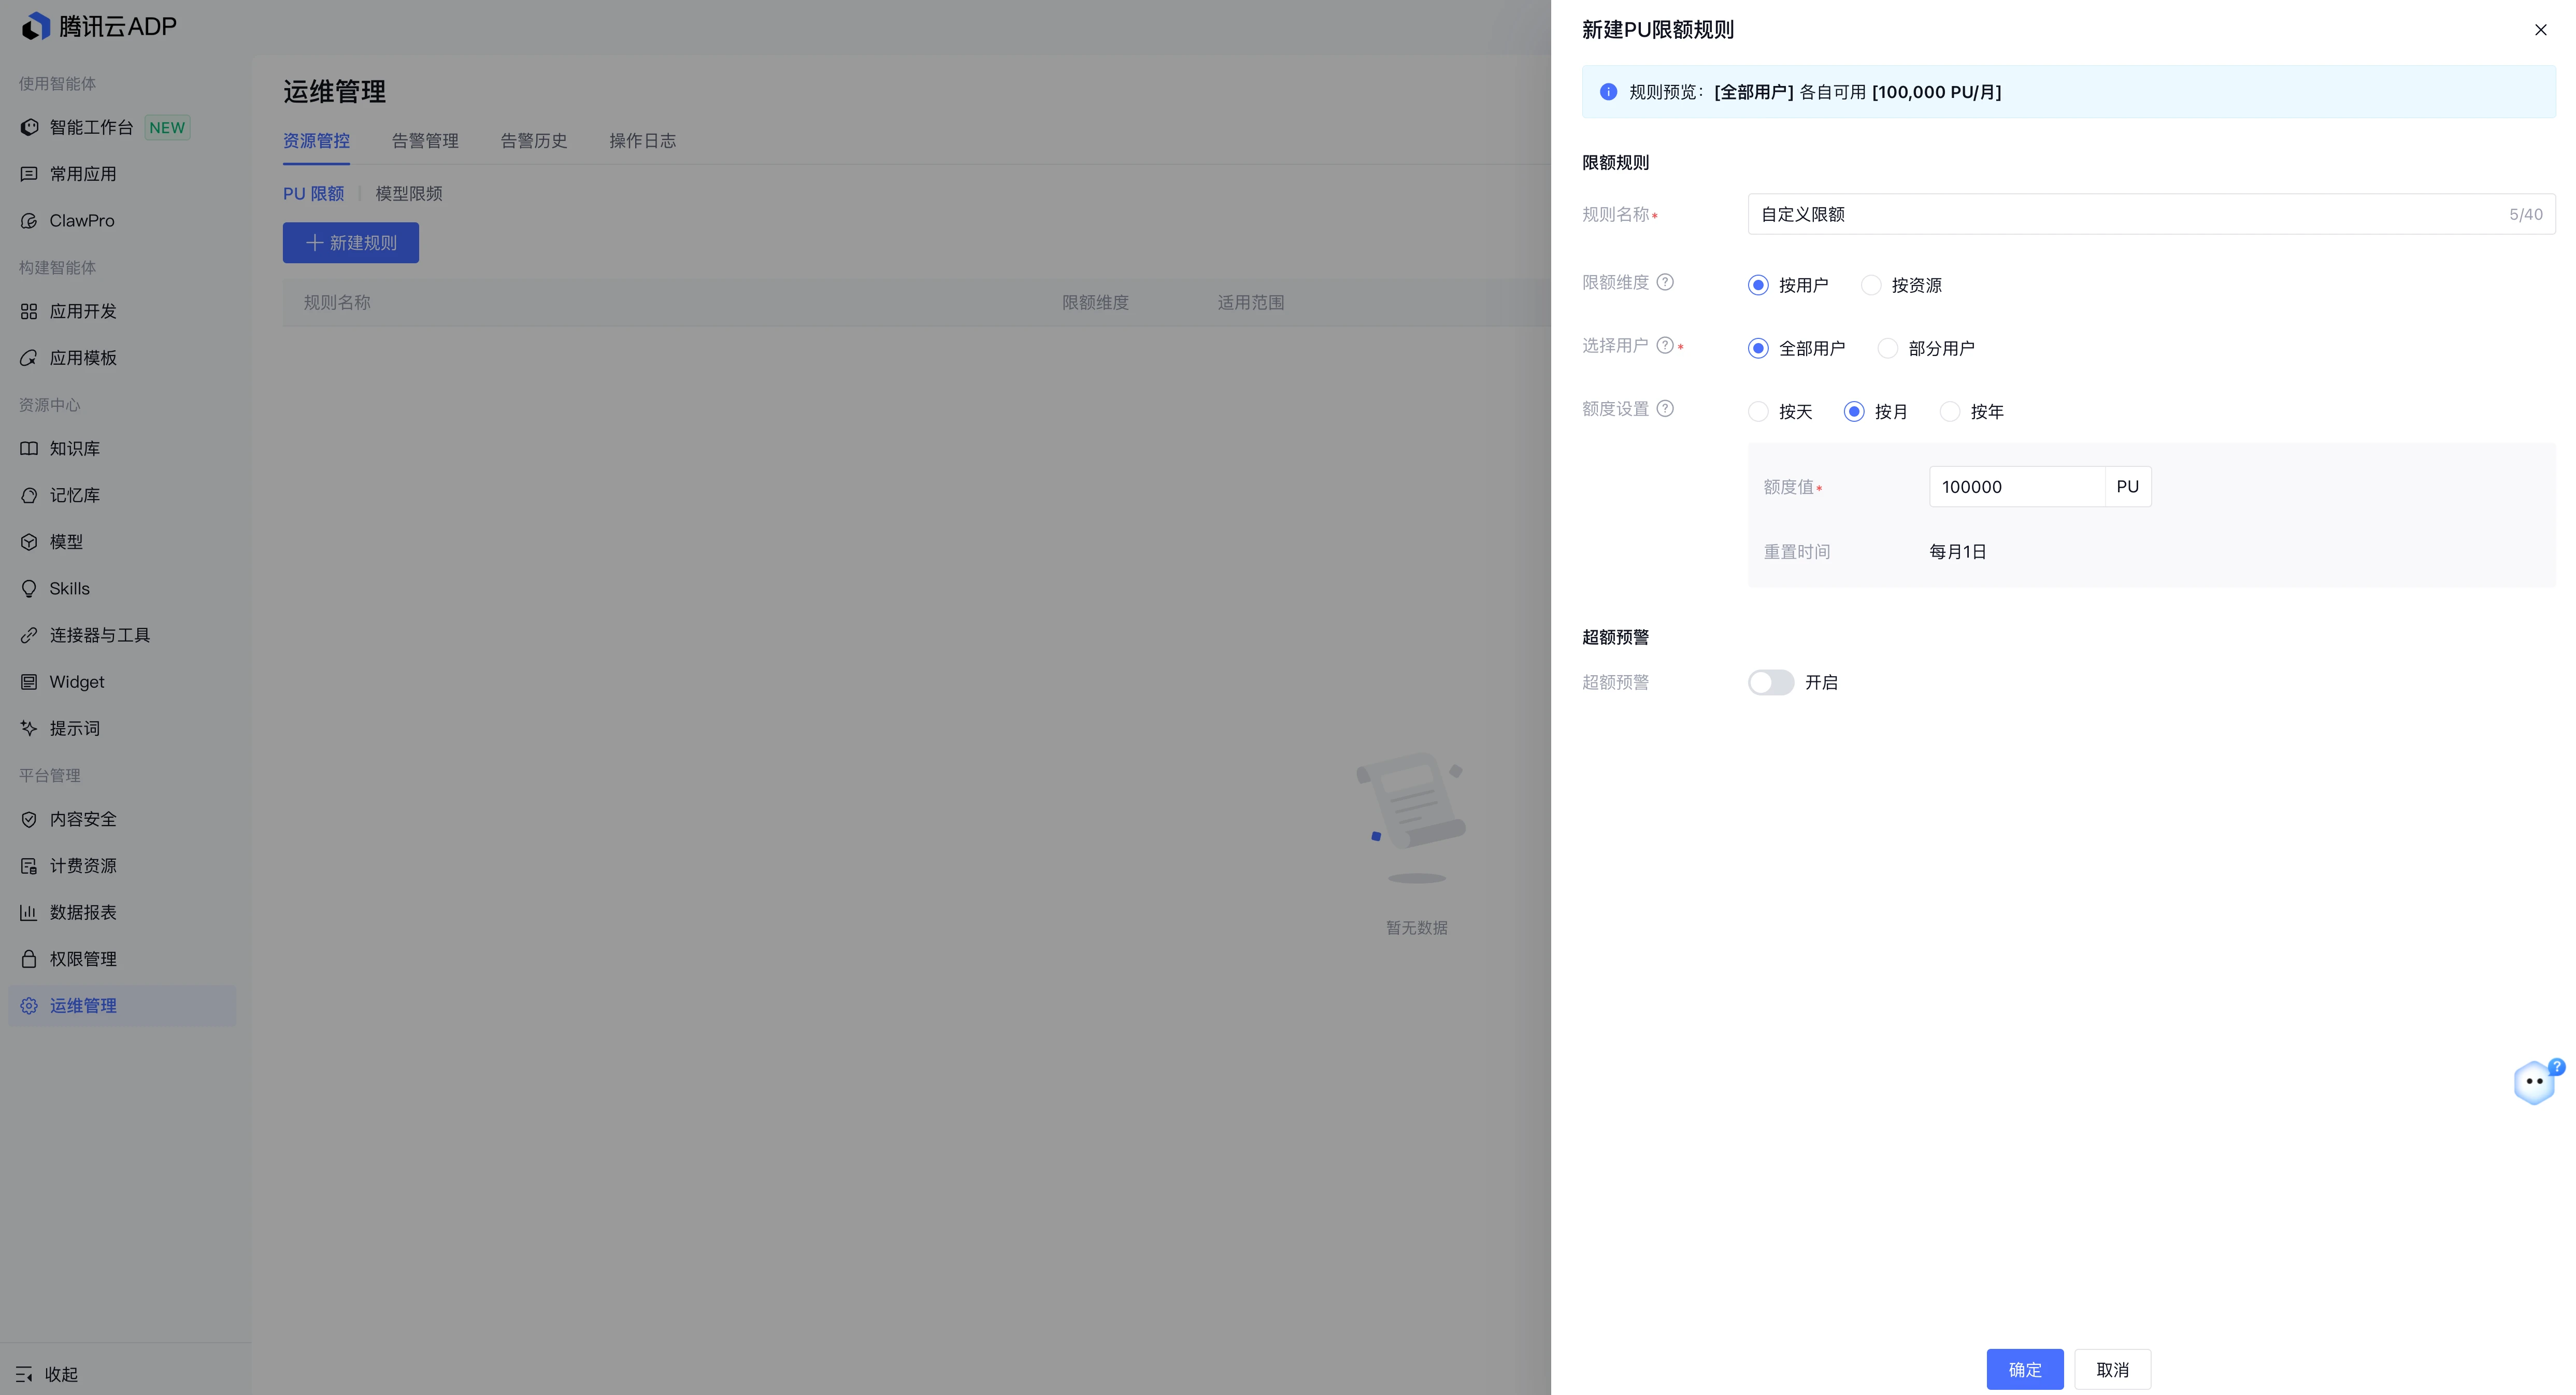
Task: Click the 选择用户 help question icon
Action: point(1665,345)
